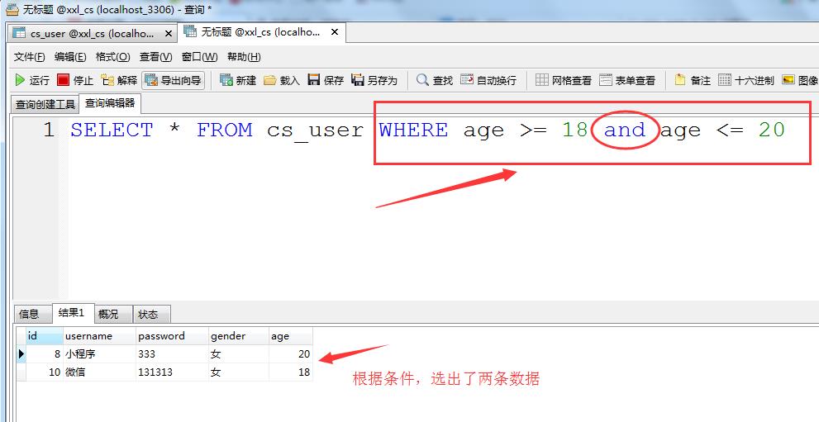Click the password cell 131313
The height and width of the screenshot is (422, 819).
click(x=173, y=372)
